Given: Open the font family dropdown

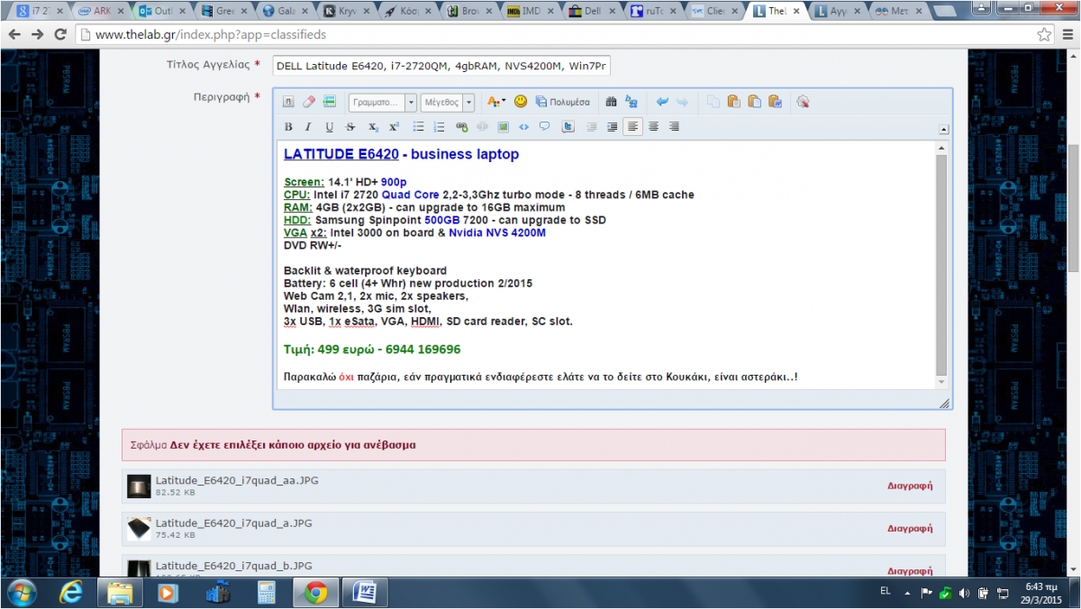Looking at the screenshot, I should click(x=383, y=102).
